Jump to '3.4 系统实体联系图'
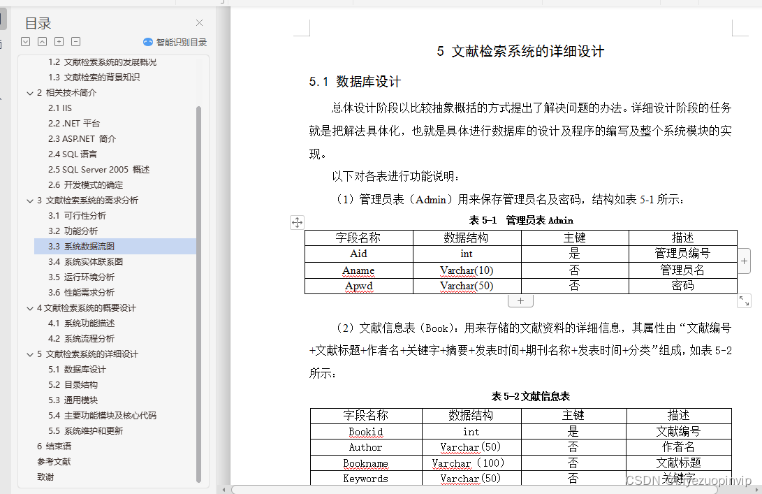Screen dimensions: 762x494 click(x=85, y=262)
